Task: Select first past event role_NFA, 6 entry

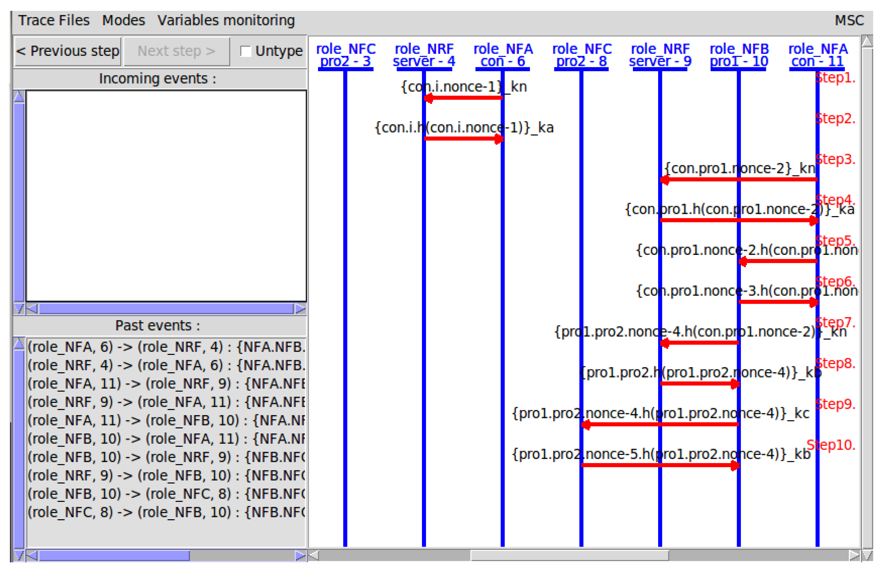Action: click(x=166, y=347)
